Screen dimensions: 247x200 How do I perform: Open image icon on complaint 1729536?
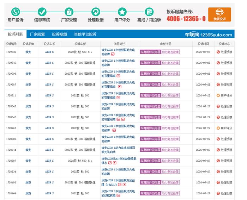pos(113,54)
